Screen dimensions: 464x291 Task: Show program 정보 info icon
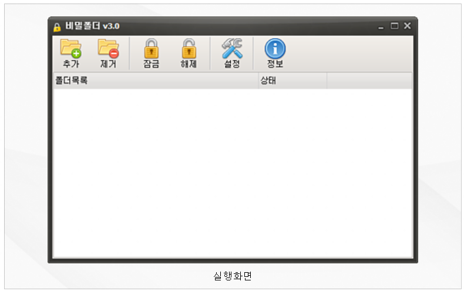coord(275,53)
